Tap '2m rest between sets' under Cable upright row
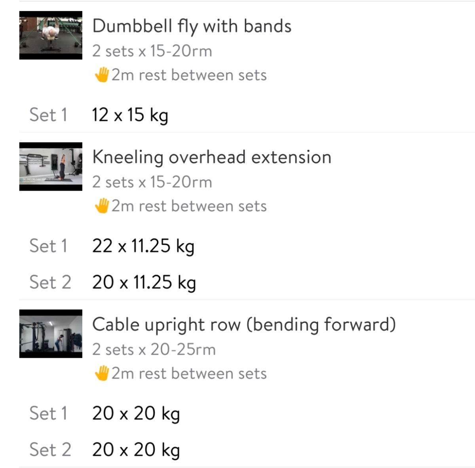Image resolution: width=475 pixels, height=468 pixels. 189,373
